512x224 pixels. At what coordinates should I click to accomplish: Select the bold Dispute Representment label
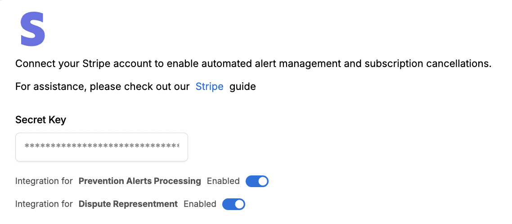128,204
